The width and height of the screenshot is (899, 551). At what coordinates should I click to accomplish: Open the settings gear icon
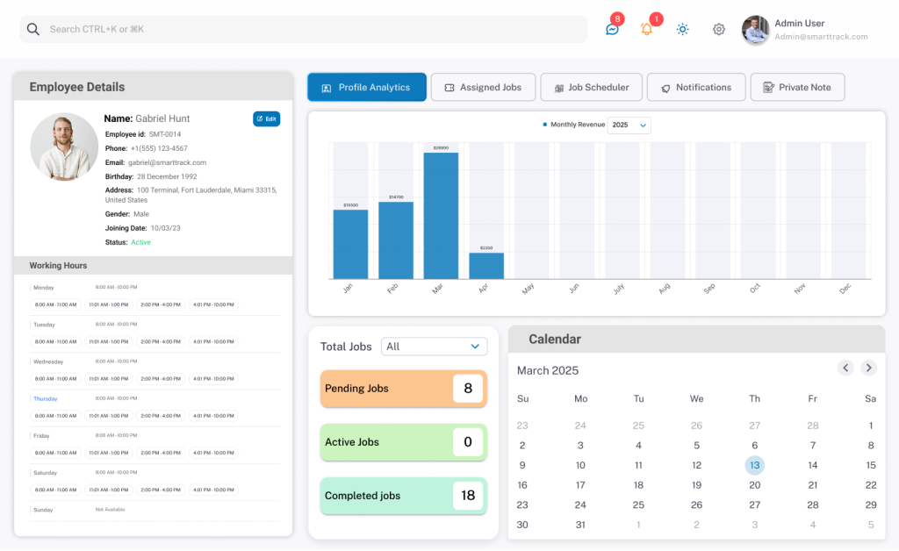tap(719, 29)
